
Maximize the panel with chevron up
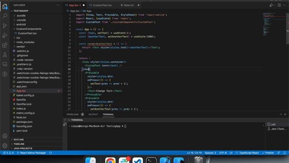280,115
